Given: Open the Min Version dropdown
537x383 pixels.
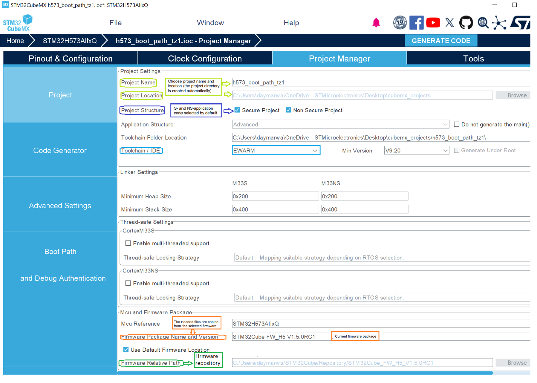Looking at the screenshot, I should [417, 151].
